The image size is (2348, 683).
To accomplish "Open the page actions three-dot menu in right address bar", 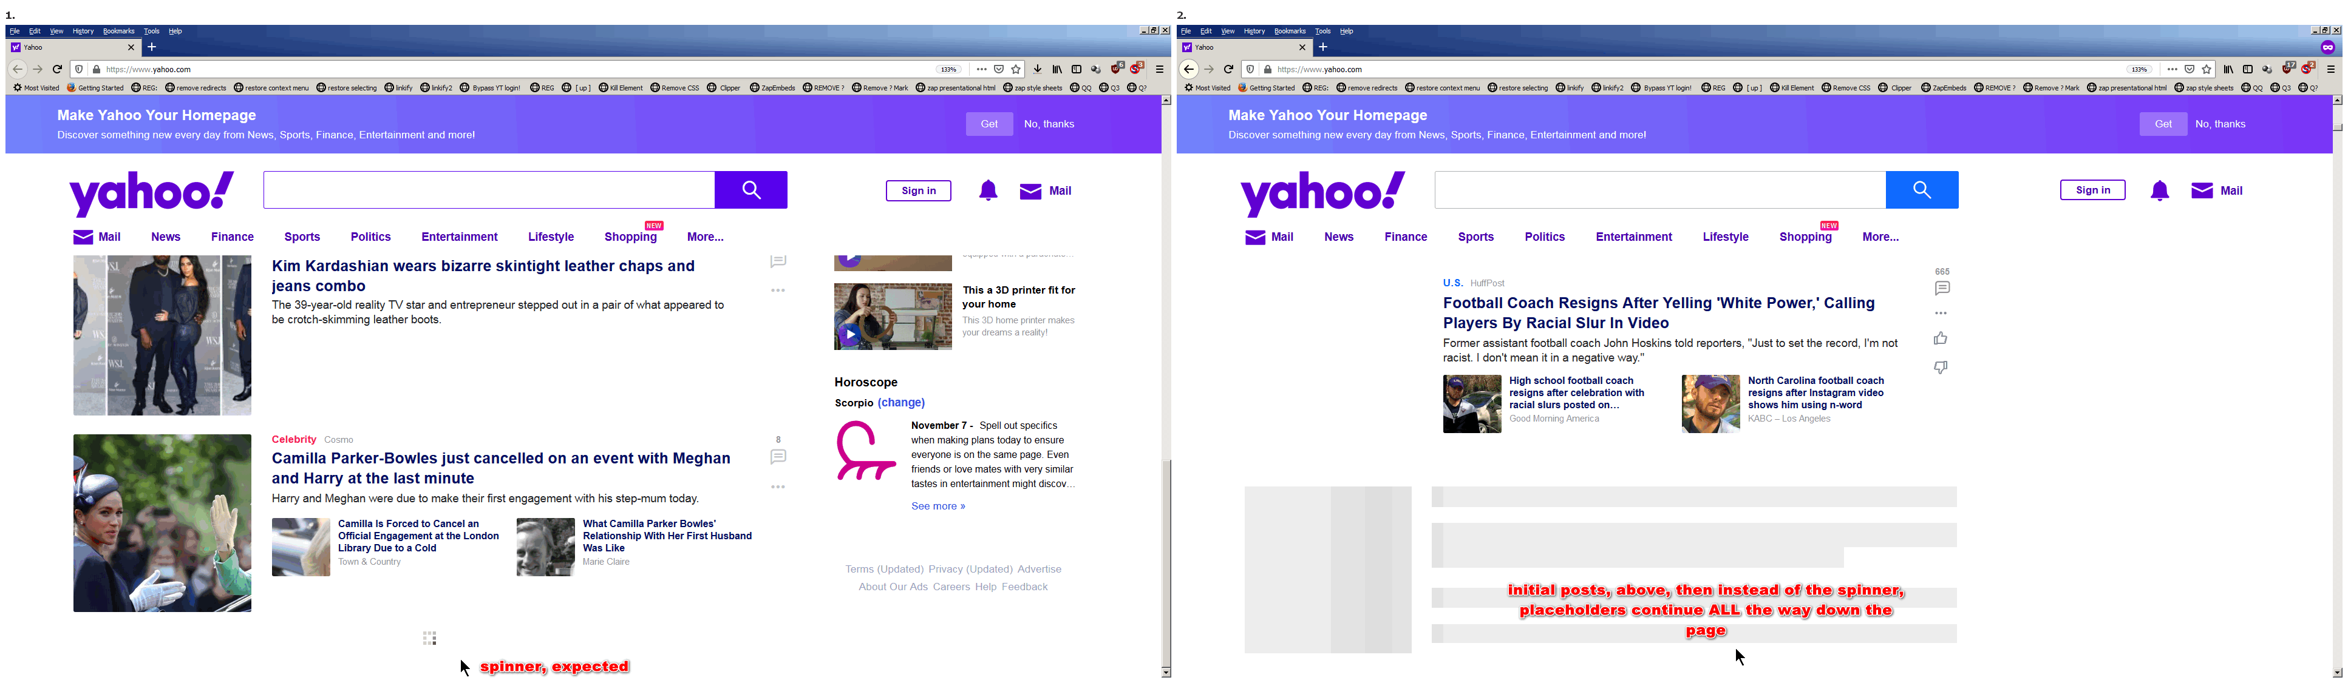I will tap(2172, 69).
